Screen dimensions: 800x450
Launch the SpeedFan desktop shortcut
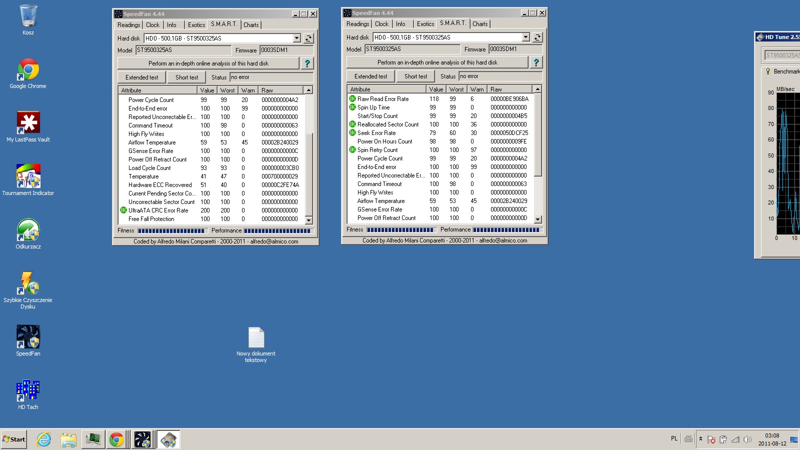click(28, 341)
